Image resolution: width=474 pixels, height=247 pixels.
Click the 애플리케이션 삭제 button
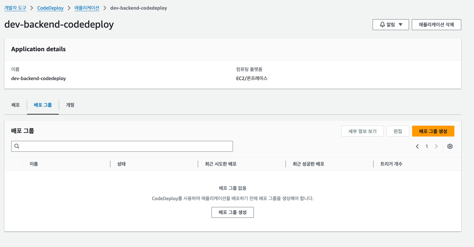(436, 25)
